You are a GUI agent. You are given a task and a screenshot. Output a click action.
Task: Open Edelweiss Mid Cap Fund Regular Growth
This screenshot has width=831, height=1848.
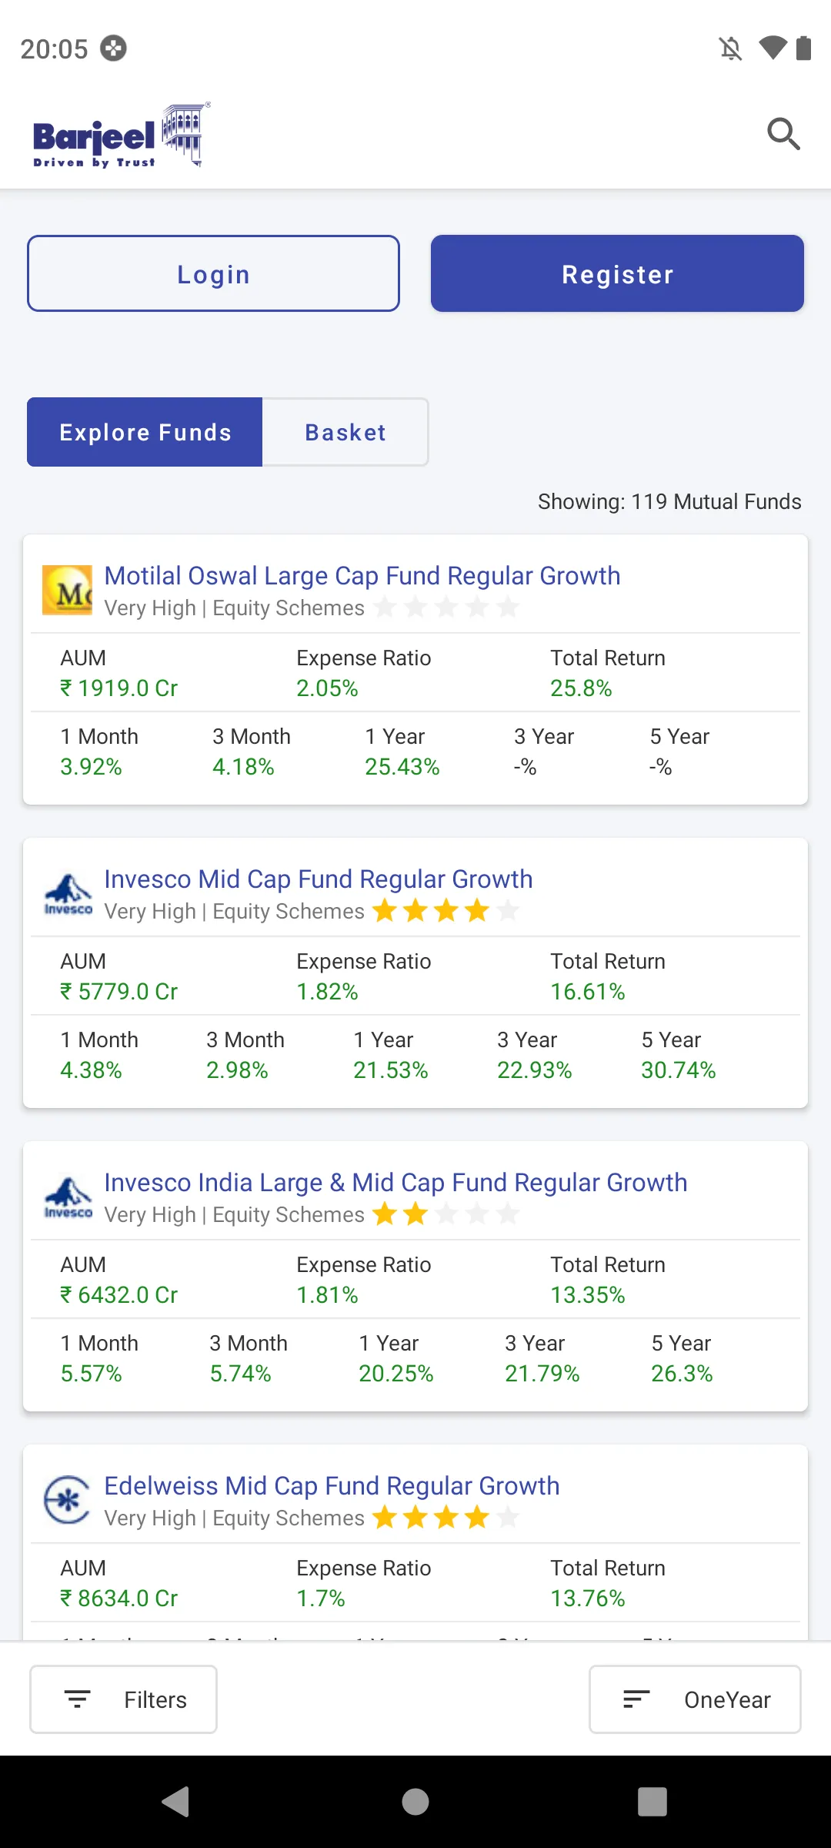332,1485
